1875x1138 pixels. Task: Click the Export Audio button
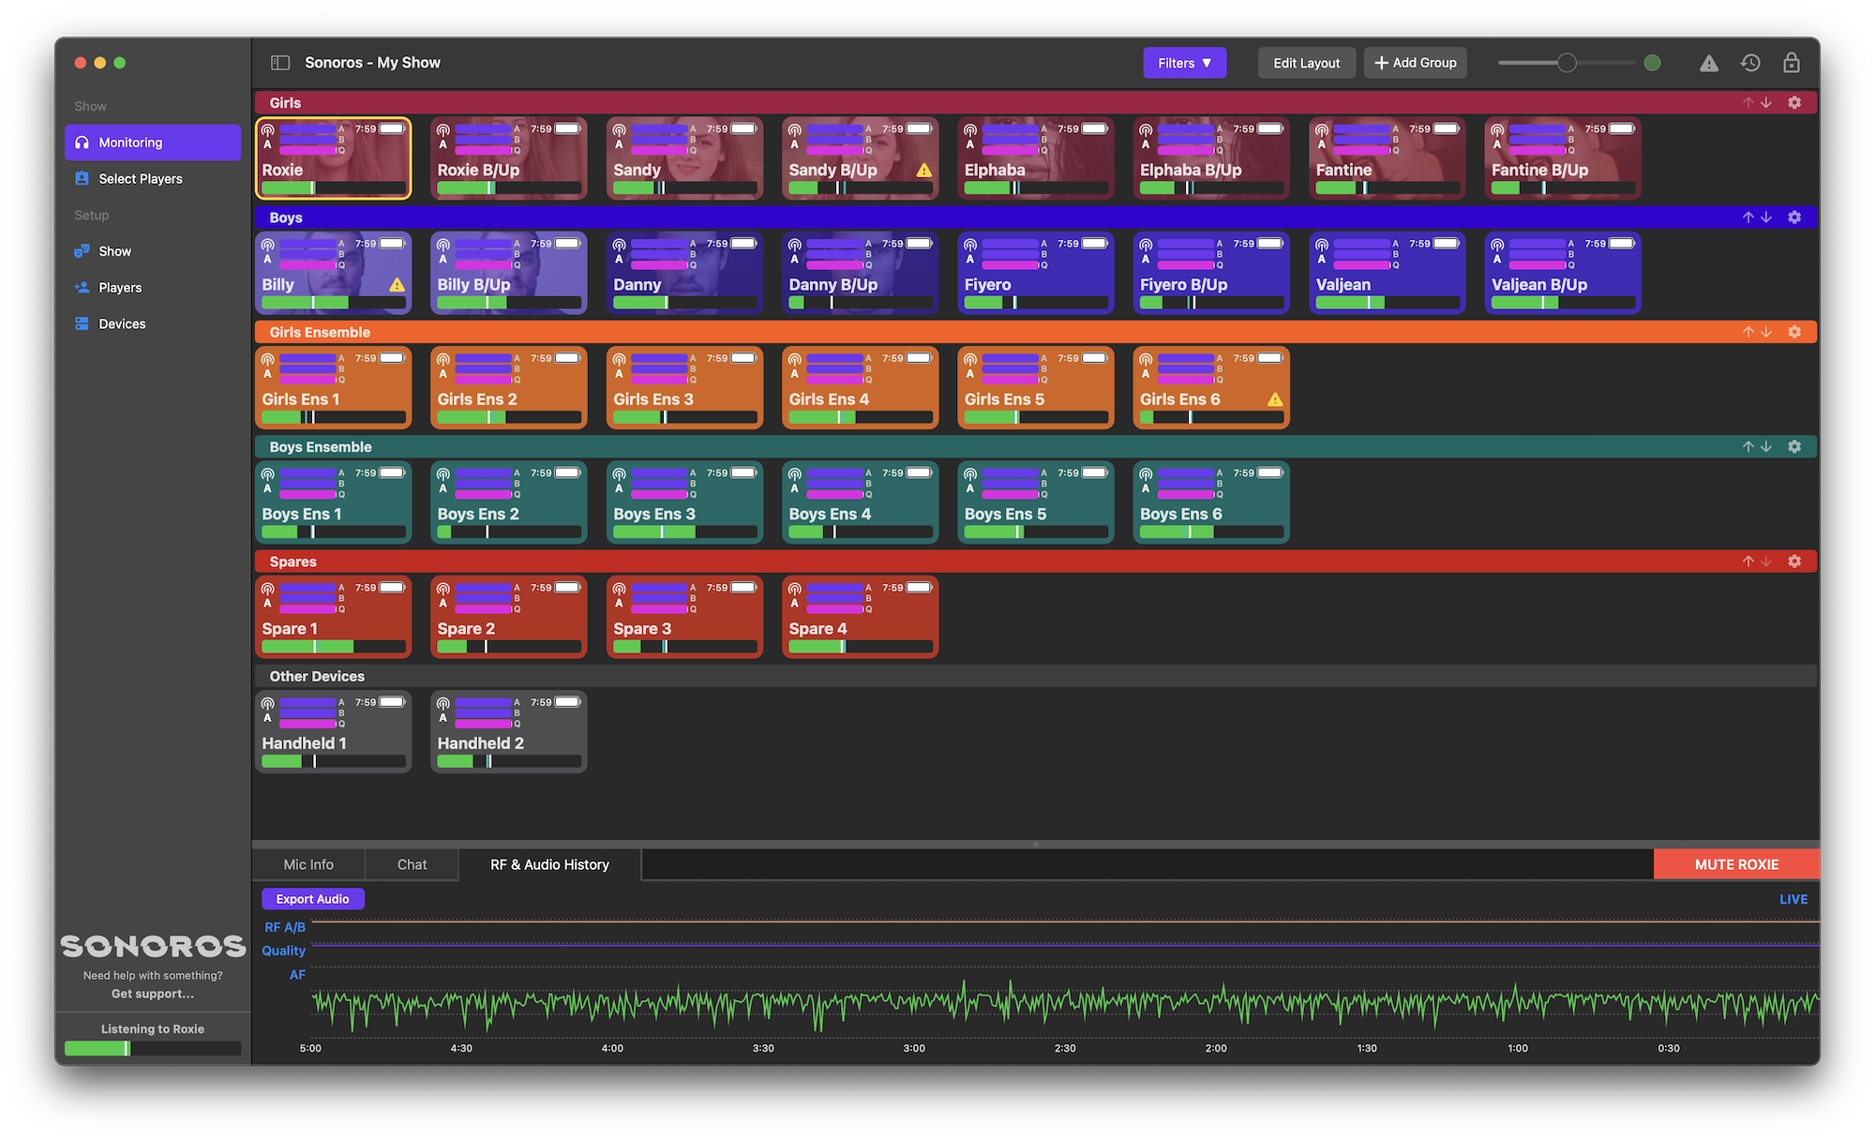(x=313, y=898)
